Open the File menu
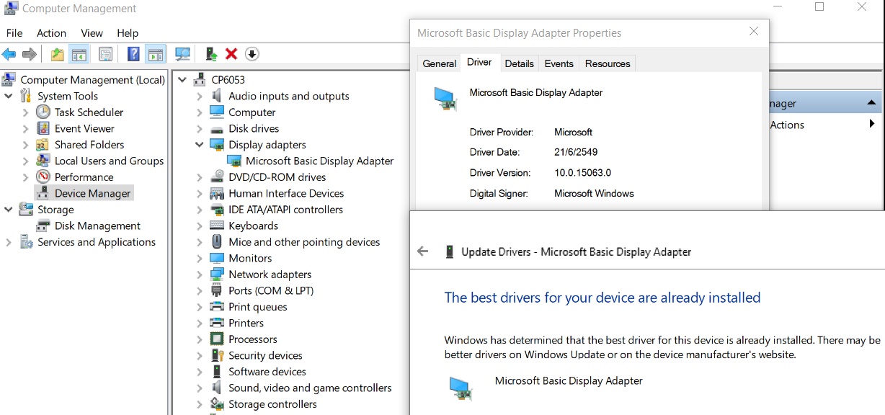885x415 pixels. click(14, 33)
